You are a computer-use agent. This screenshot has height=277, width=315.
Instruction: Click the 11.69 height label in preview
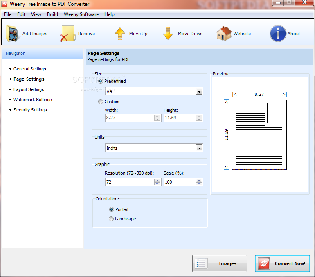pyautogui.click(x=226, y=134)
